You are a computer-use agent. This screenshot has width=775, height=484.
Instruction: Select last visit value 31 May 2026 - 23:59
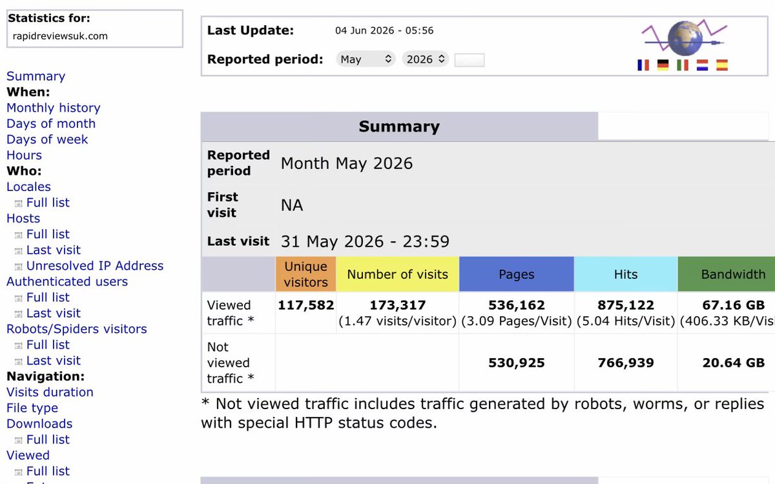(366, 242)
